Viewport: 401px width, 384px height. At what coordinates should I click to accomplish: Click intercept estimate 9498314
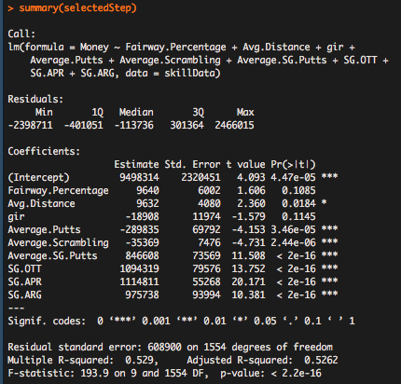(139, 177)
